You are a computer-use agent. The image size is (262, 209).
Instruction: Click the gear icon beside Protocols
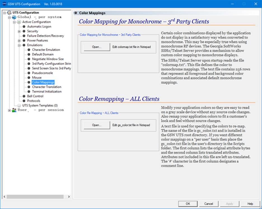click(24, 101)
